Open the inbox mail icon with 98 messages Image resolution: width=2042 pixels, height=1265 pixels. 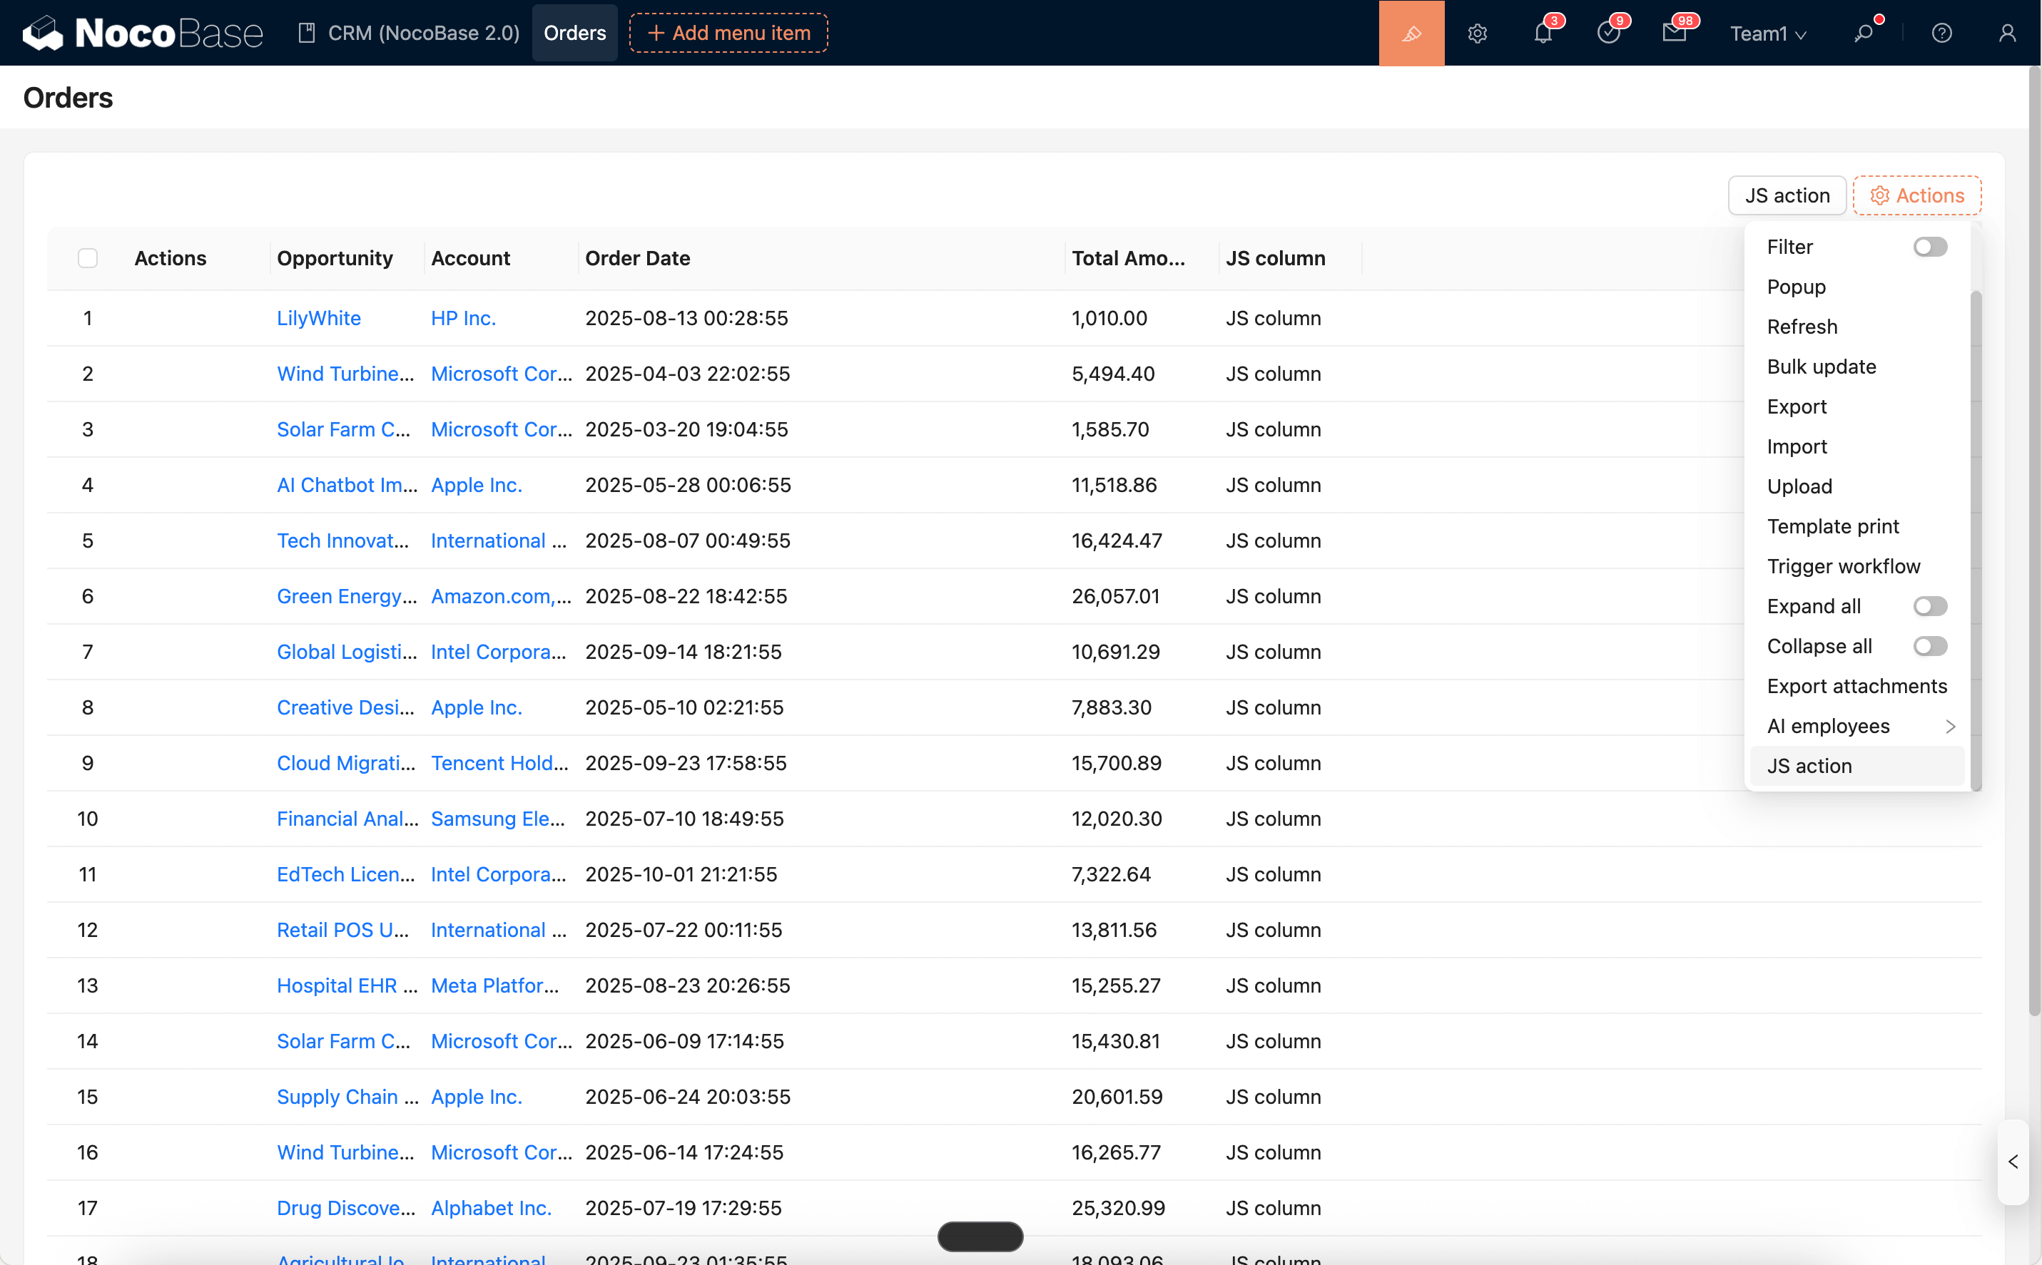1675,34
